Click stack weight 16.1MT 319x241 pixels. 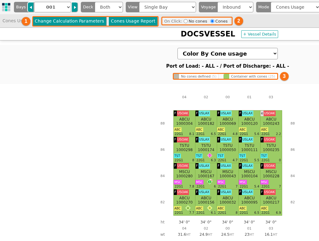pyautogui.click(x=271, y=235)
